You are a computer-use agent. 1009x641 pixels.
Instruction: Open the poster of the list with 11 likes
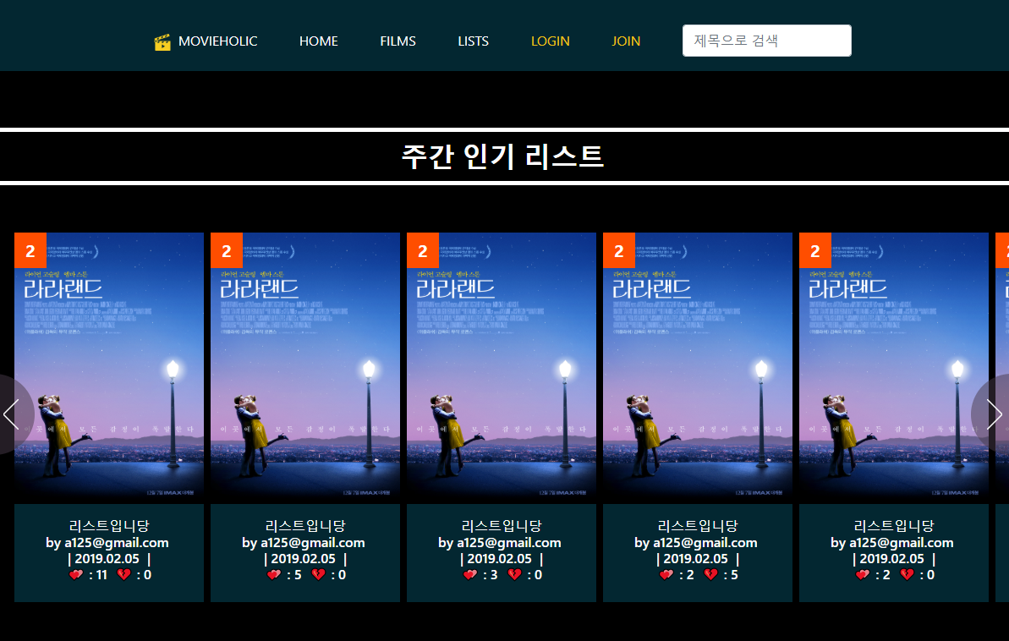click(x=109, y=368)
